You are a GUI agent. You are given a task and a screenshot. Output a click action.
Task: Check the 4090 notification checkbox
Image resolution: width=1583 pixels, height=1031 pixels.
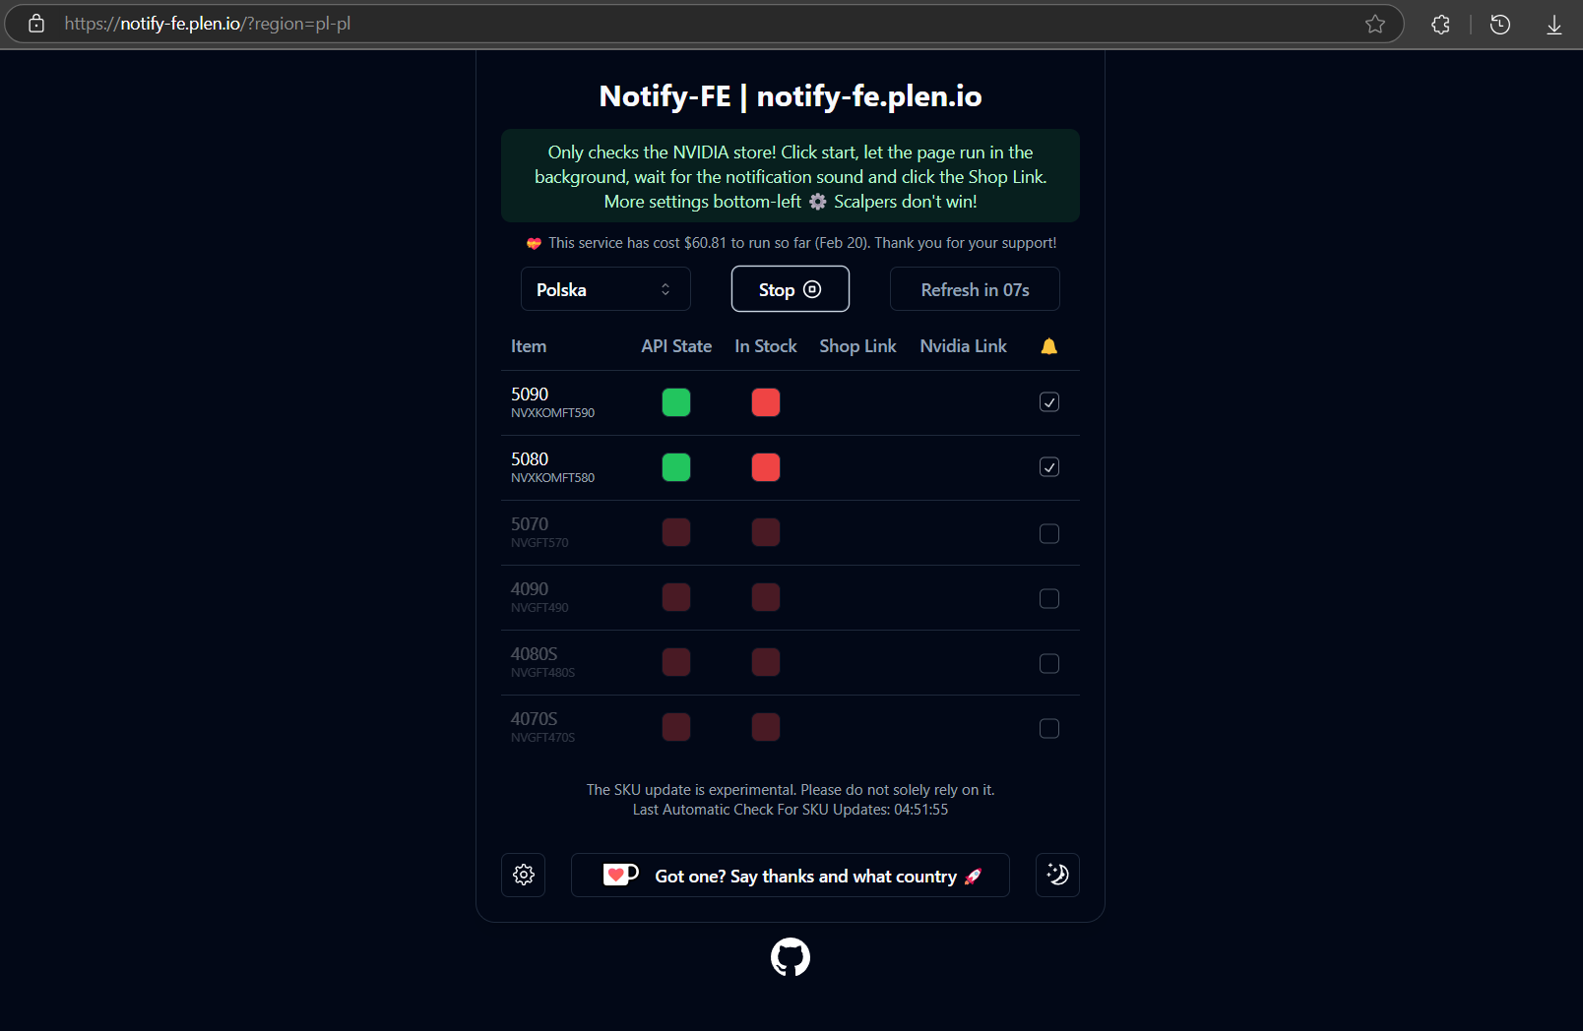click(1049, 598)
